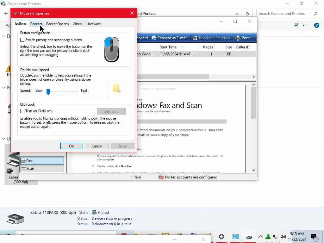
Task: Click the vertical scrollbar thumb in preview
Action: (253, 103)
